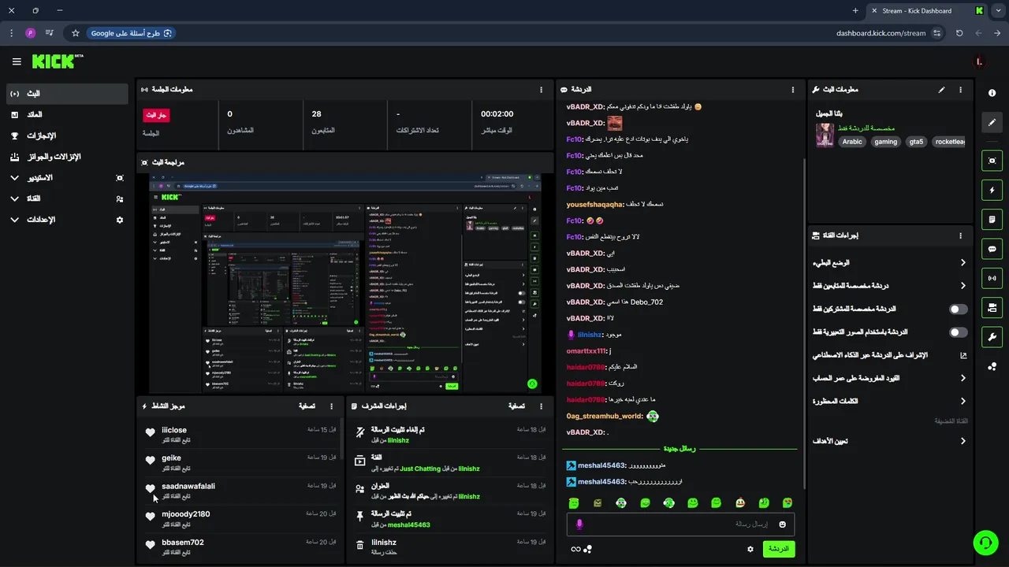Screen dimensions: 1009x567
Task: Toggle the chat bubble widget icon in right rail
Action: point(992,249)
